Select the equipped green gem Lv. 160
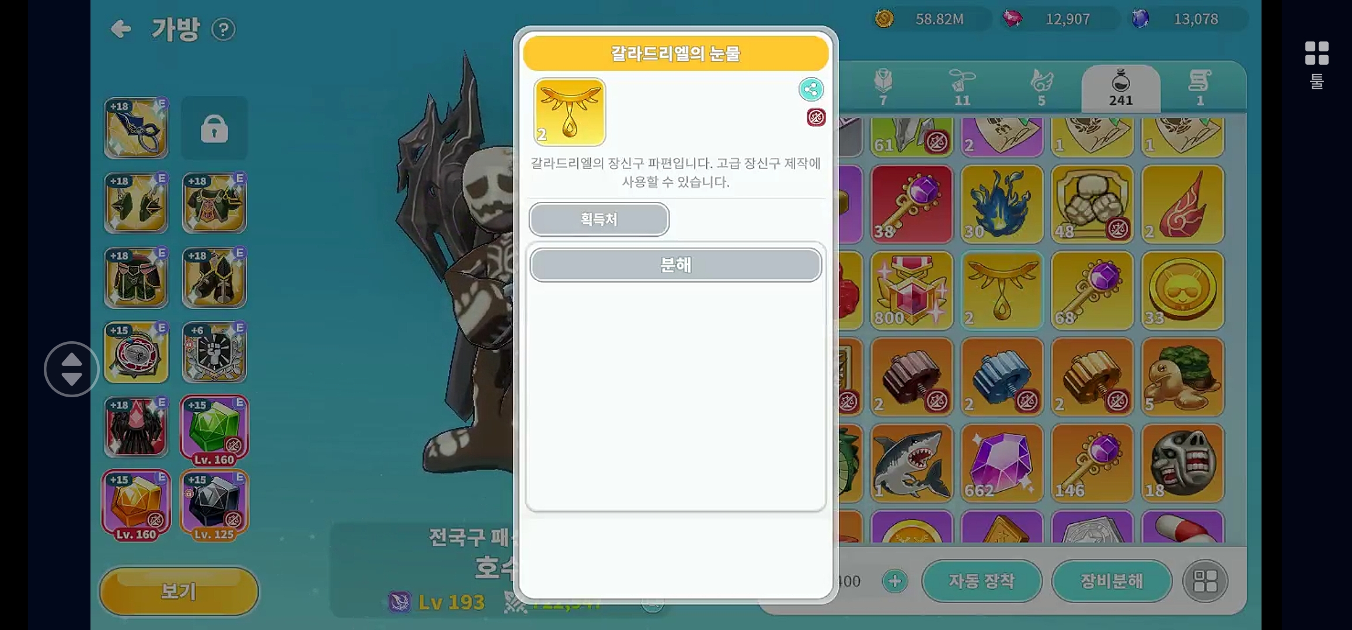1352x630 pixels. [214, 430]
